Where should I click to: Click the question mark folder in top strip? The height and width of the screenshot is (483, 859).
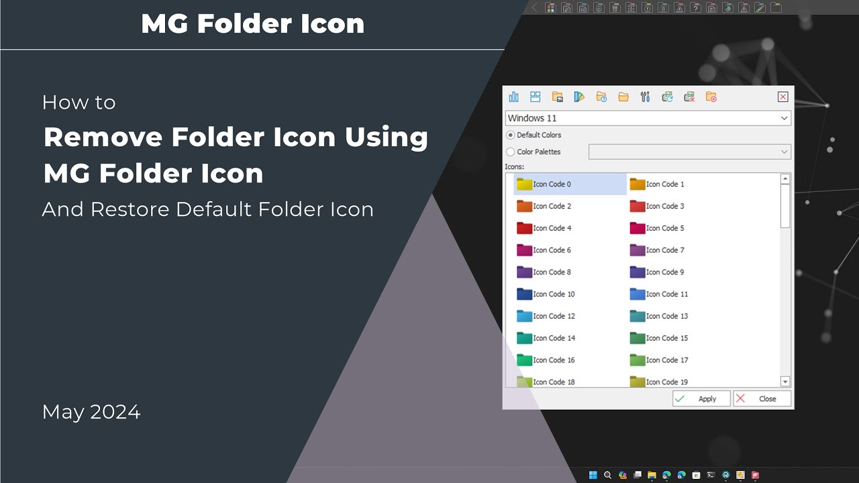[695, 8]
